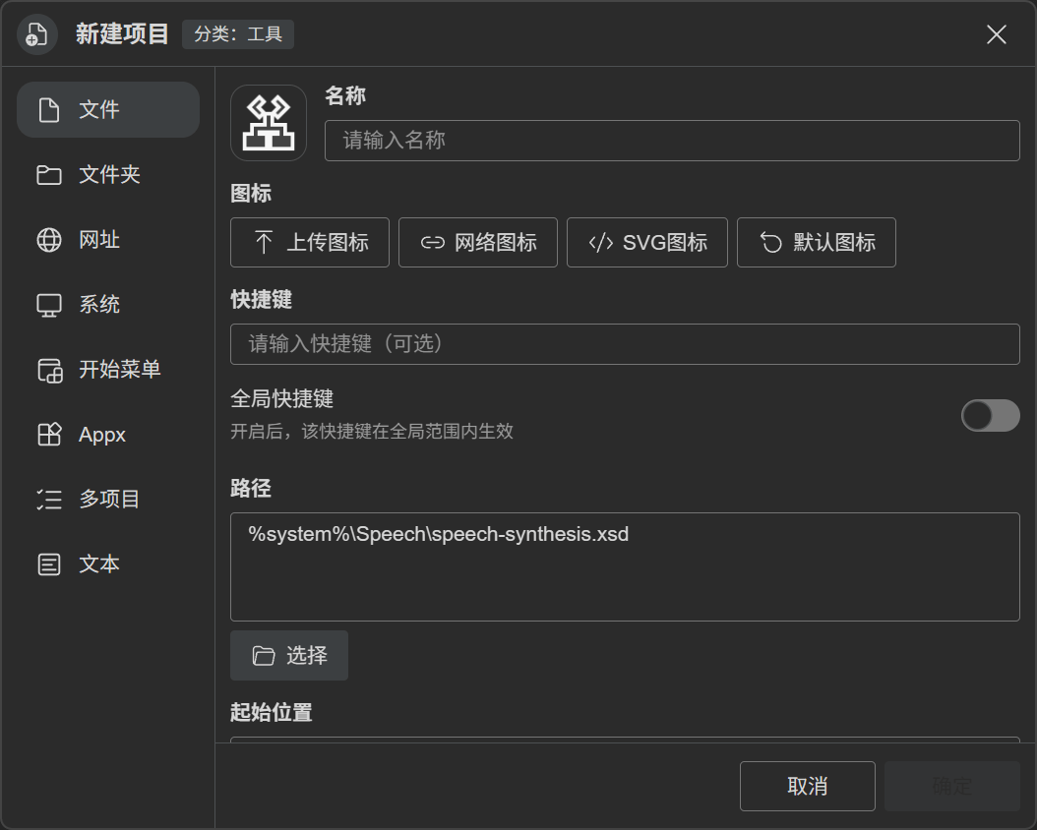Image resolution: width=1037 pixels, height=830 pixels.
Task: Click the project icon preview thumbnail
Action: (269, 123)
